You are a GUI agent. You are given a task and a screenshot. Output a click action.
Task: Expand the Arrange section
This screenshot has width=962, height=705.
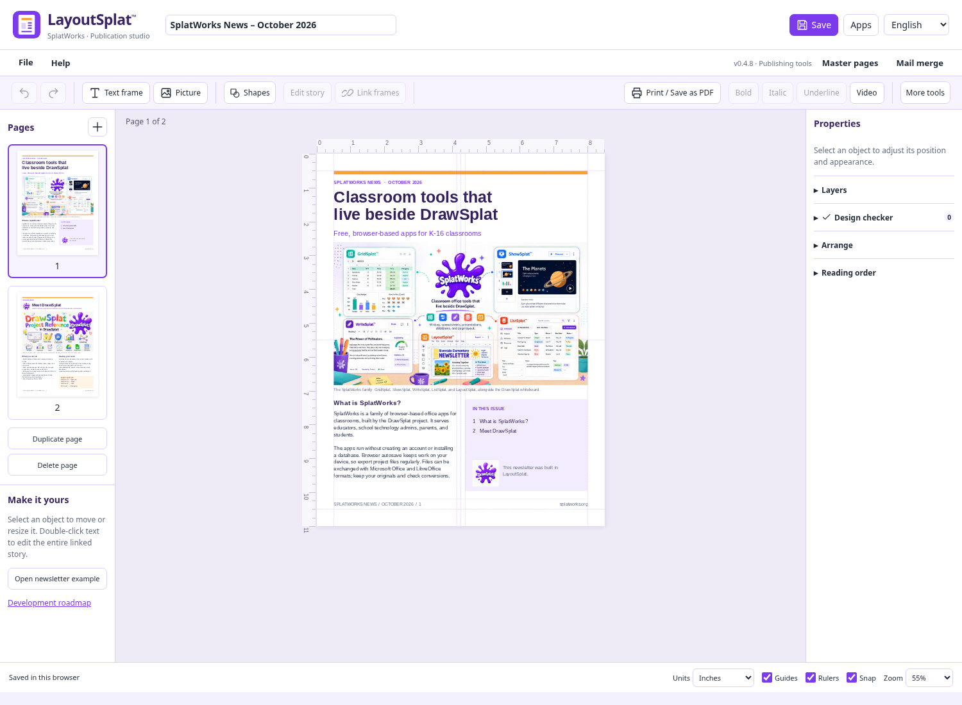click(884, 245)
